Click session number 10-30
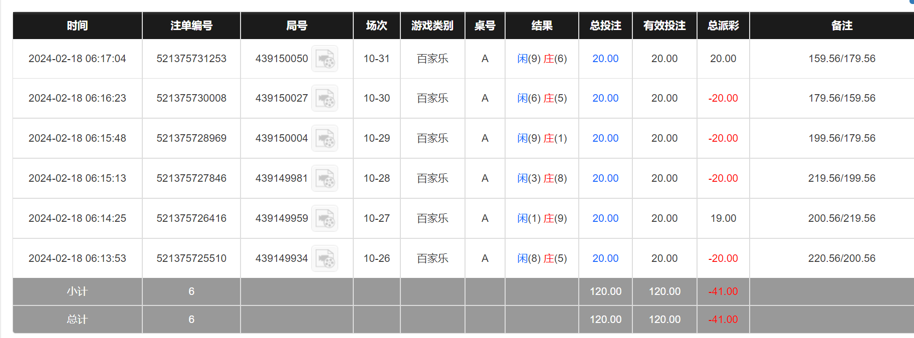Screen dimensions: 914x338 tap(377, 98)
